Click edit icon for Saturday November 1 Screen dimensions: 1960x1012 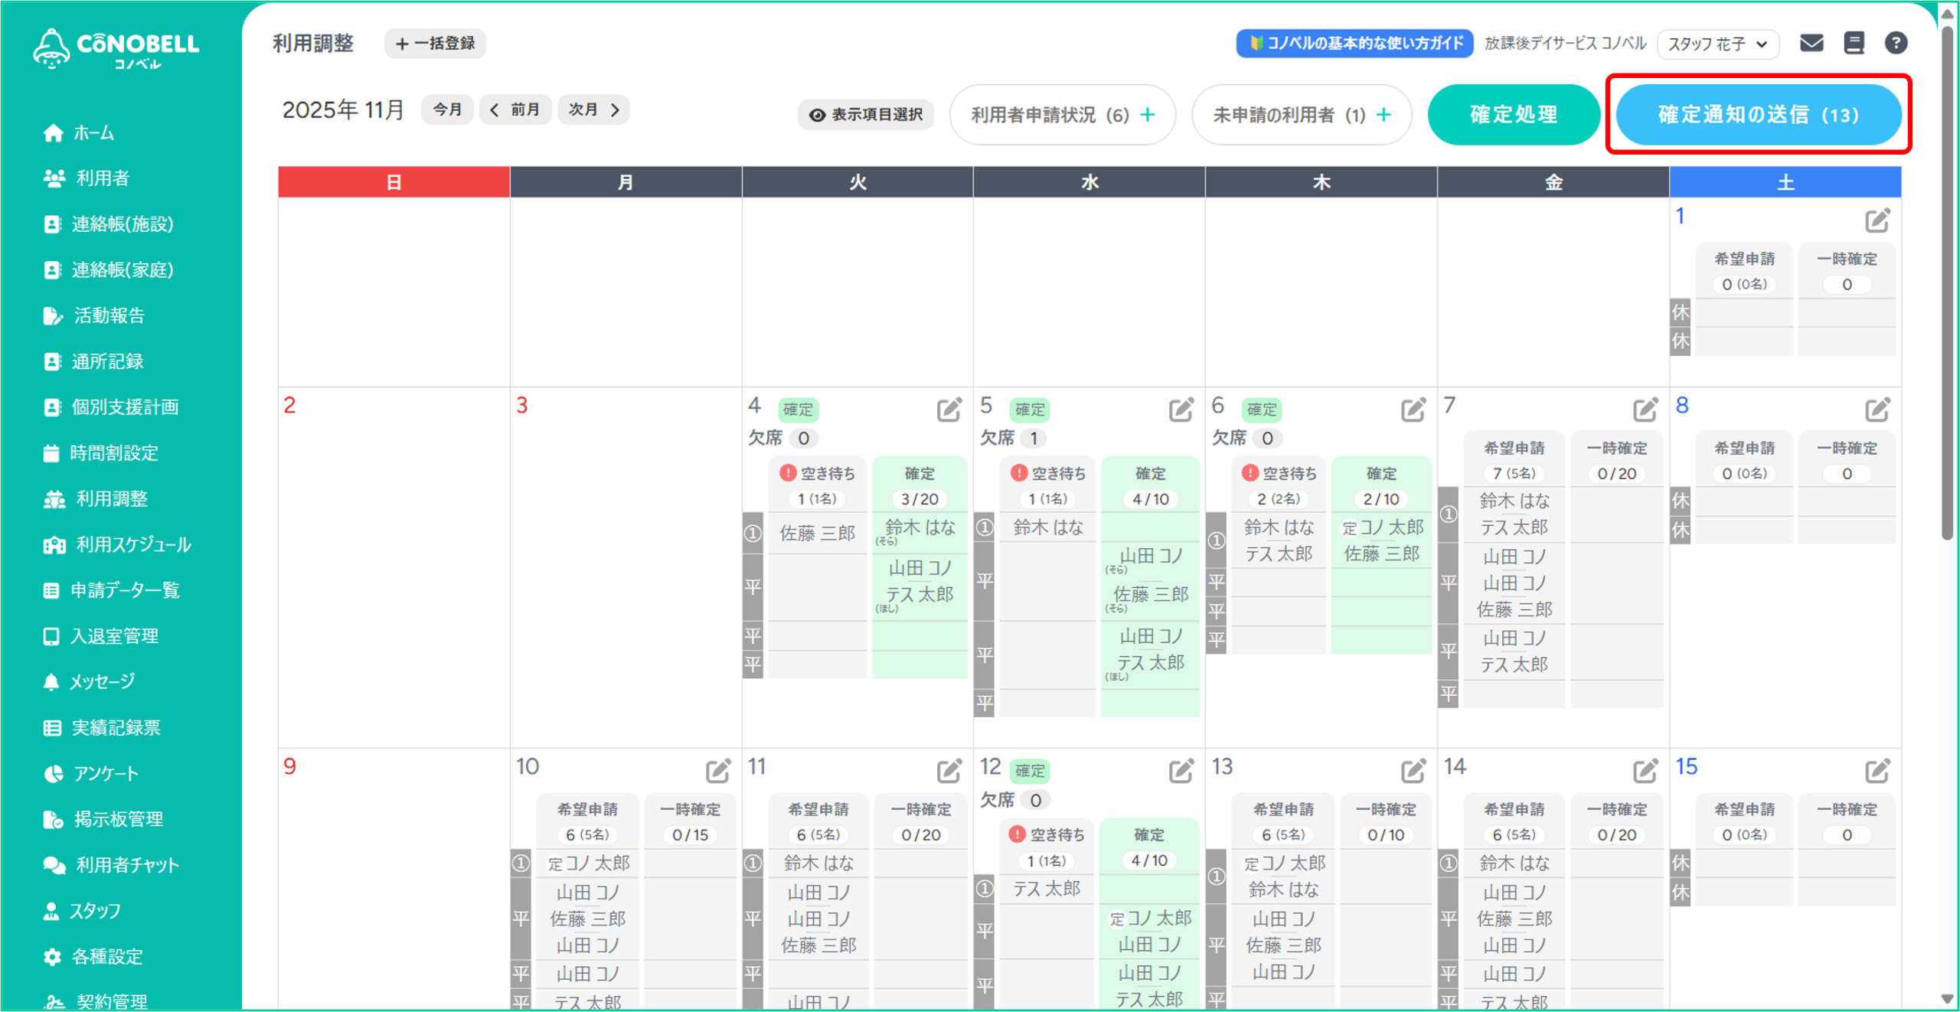[x=1877, y=220]
